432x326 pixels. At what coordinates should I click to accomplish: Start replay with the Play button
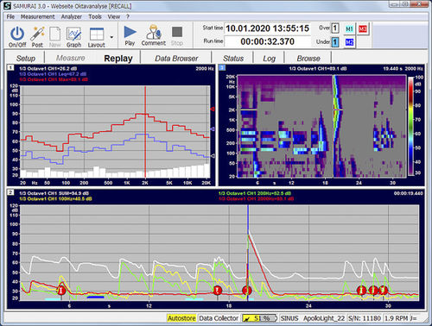[130, 32]
